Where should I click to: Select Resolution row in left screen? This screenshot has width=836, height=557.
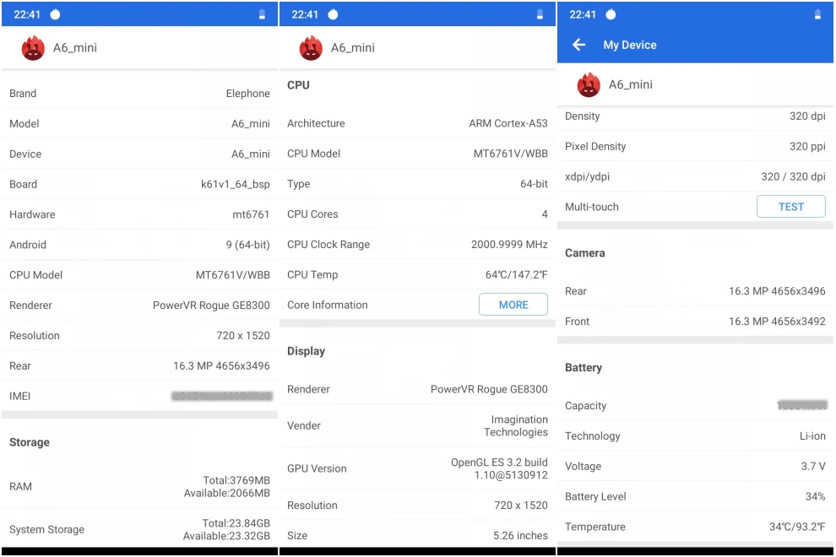tap(139, 335)
